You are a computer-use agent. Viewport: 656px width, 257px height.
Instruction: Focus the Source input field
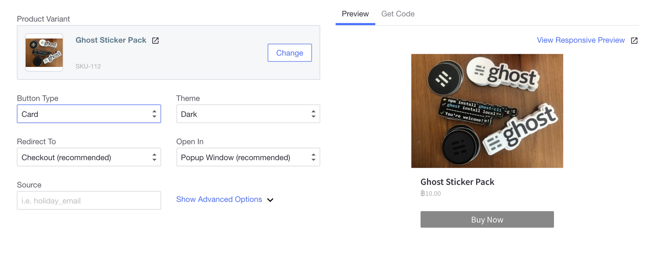click(x=89, y=201)
